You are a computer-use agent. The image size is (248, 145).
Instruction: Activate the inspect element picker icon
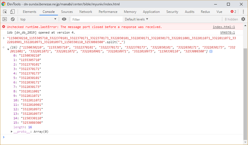tap(5, 12)
